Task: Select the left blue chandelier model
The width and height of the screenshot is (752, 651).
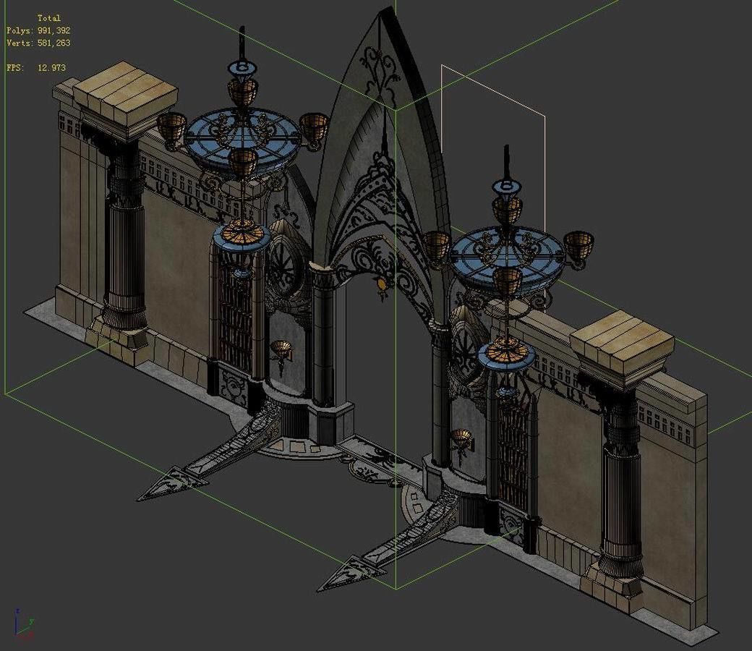Action: click(243, 139)
